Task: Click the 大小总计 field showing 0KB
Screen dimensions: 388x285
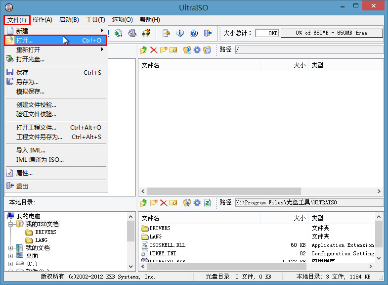Action: (267, 33)
